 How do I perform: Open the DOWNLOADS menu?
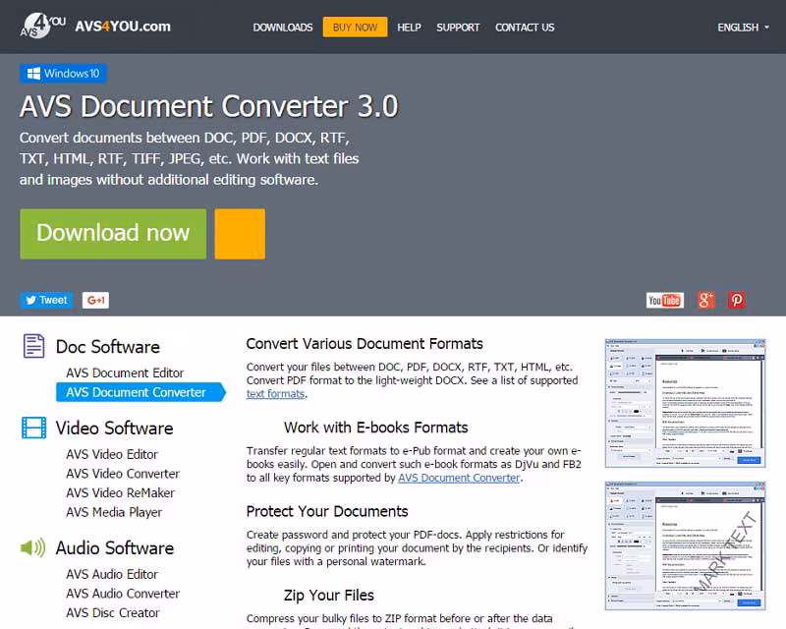283,28
